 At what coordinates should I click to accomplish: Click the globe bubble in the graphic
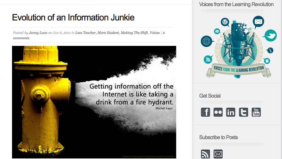click(206, 41)
